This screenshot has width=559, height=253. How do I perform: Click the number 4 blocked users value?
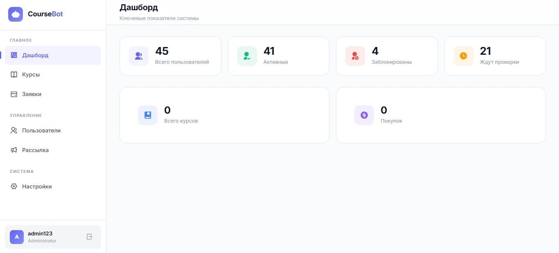pos(375,51)
